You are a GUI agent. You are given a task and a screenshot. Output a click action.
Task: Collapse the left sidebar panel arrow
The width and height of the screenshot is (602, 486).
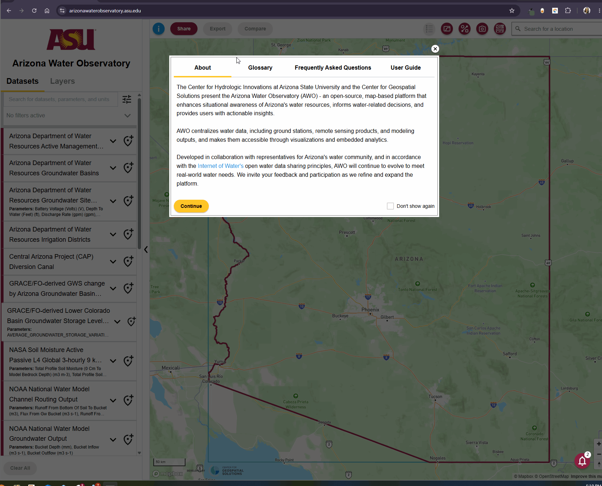[146, 250]
